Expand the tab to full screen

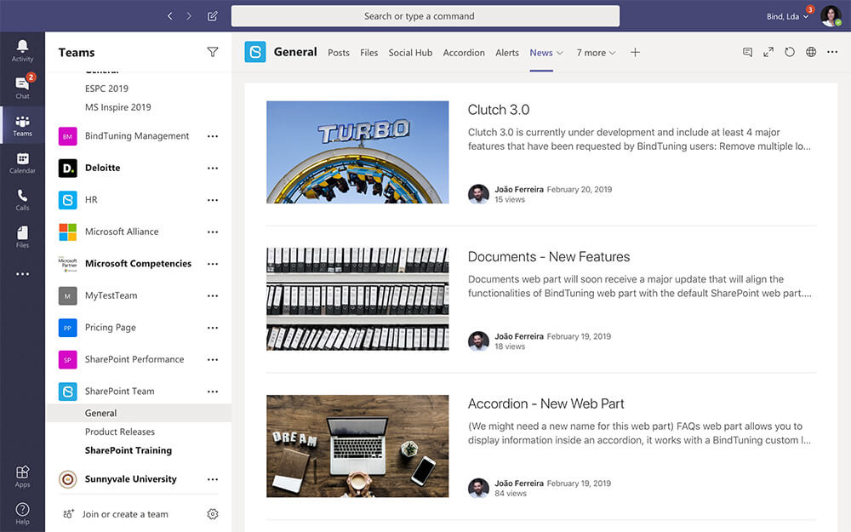pos(768,52)
